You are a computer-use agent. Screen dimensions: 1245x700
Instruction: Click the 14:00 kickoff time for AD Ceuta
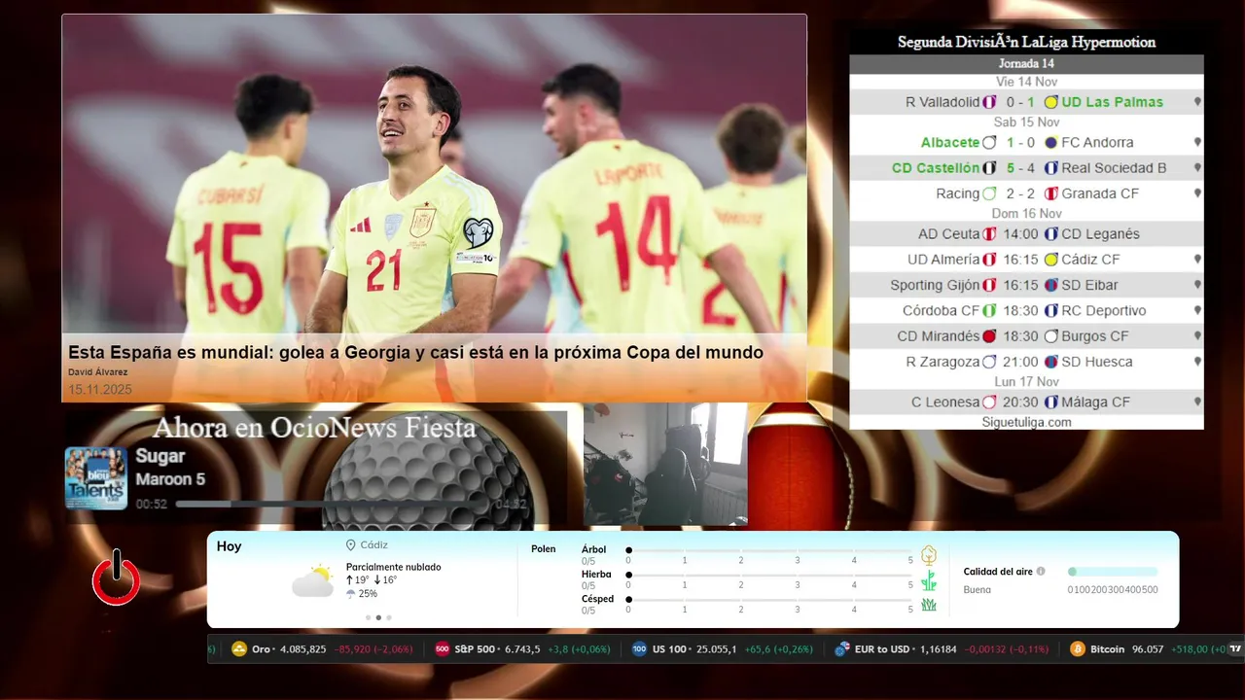(x=1020, y=234)
